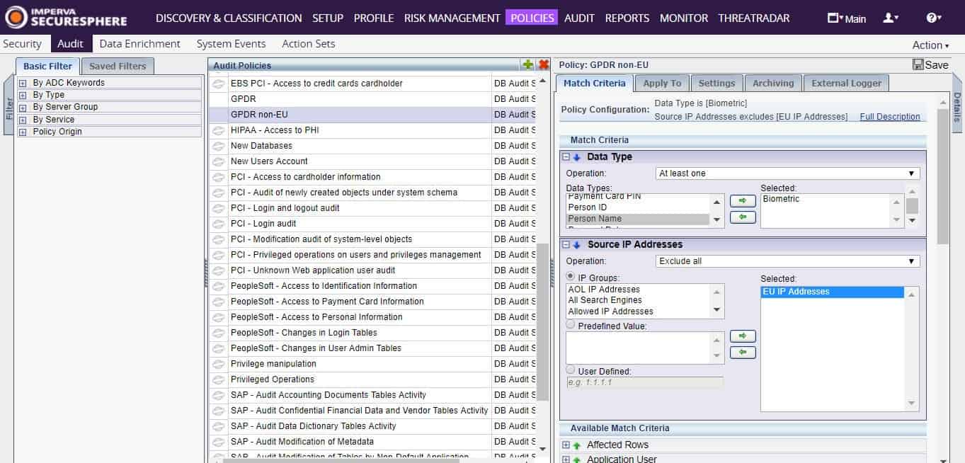
Task: Click green up arrow beside Application User
Action: tap(577, 459)
